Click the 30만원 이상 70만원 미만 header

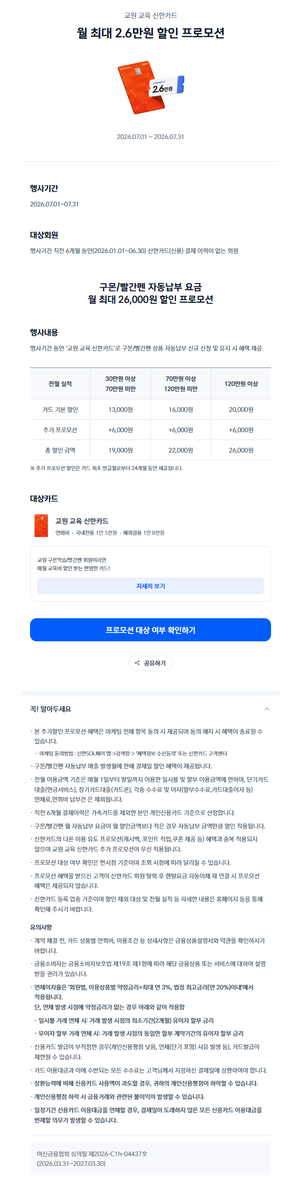(121, 384)
